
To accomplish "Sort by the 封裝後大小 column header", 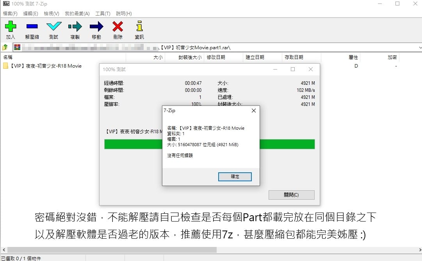I will [184, 57].
